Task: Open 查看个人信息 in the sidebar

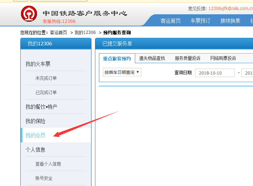Action: 48,164
